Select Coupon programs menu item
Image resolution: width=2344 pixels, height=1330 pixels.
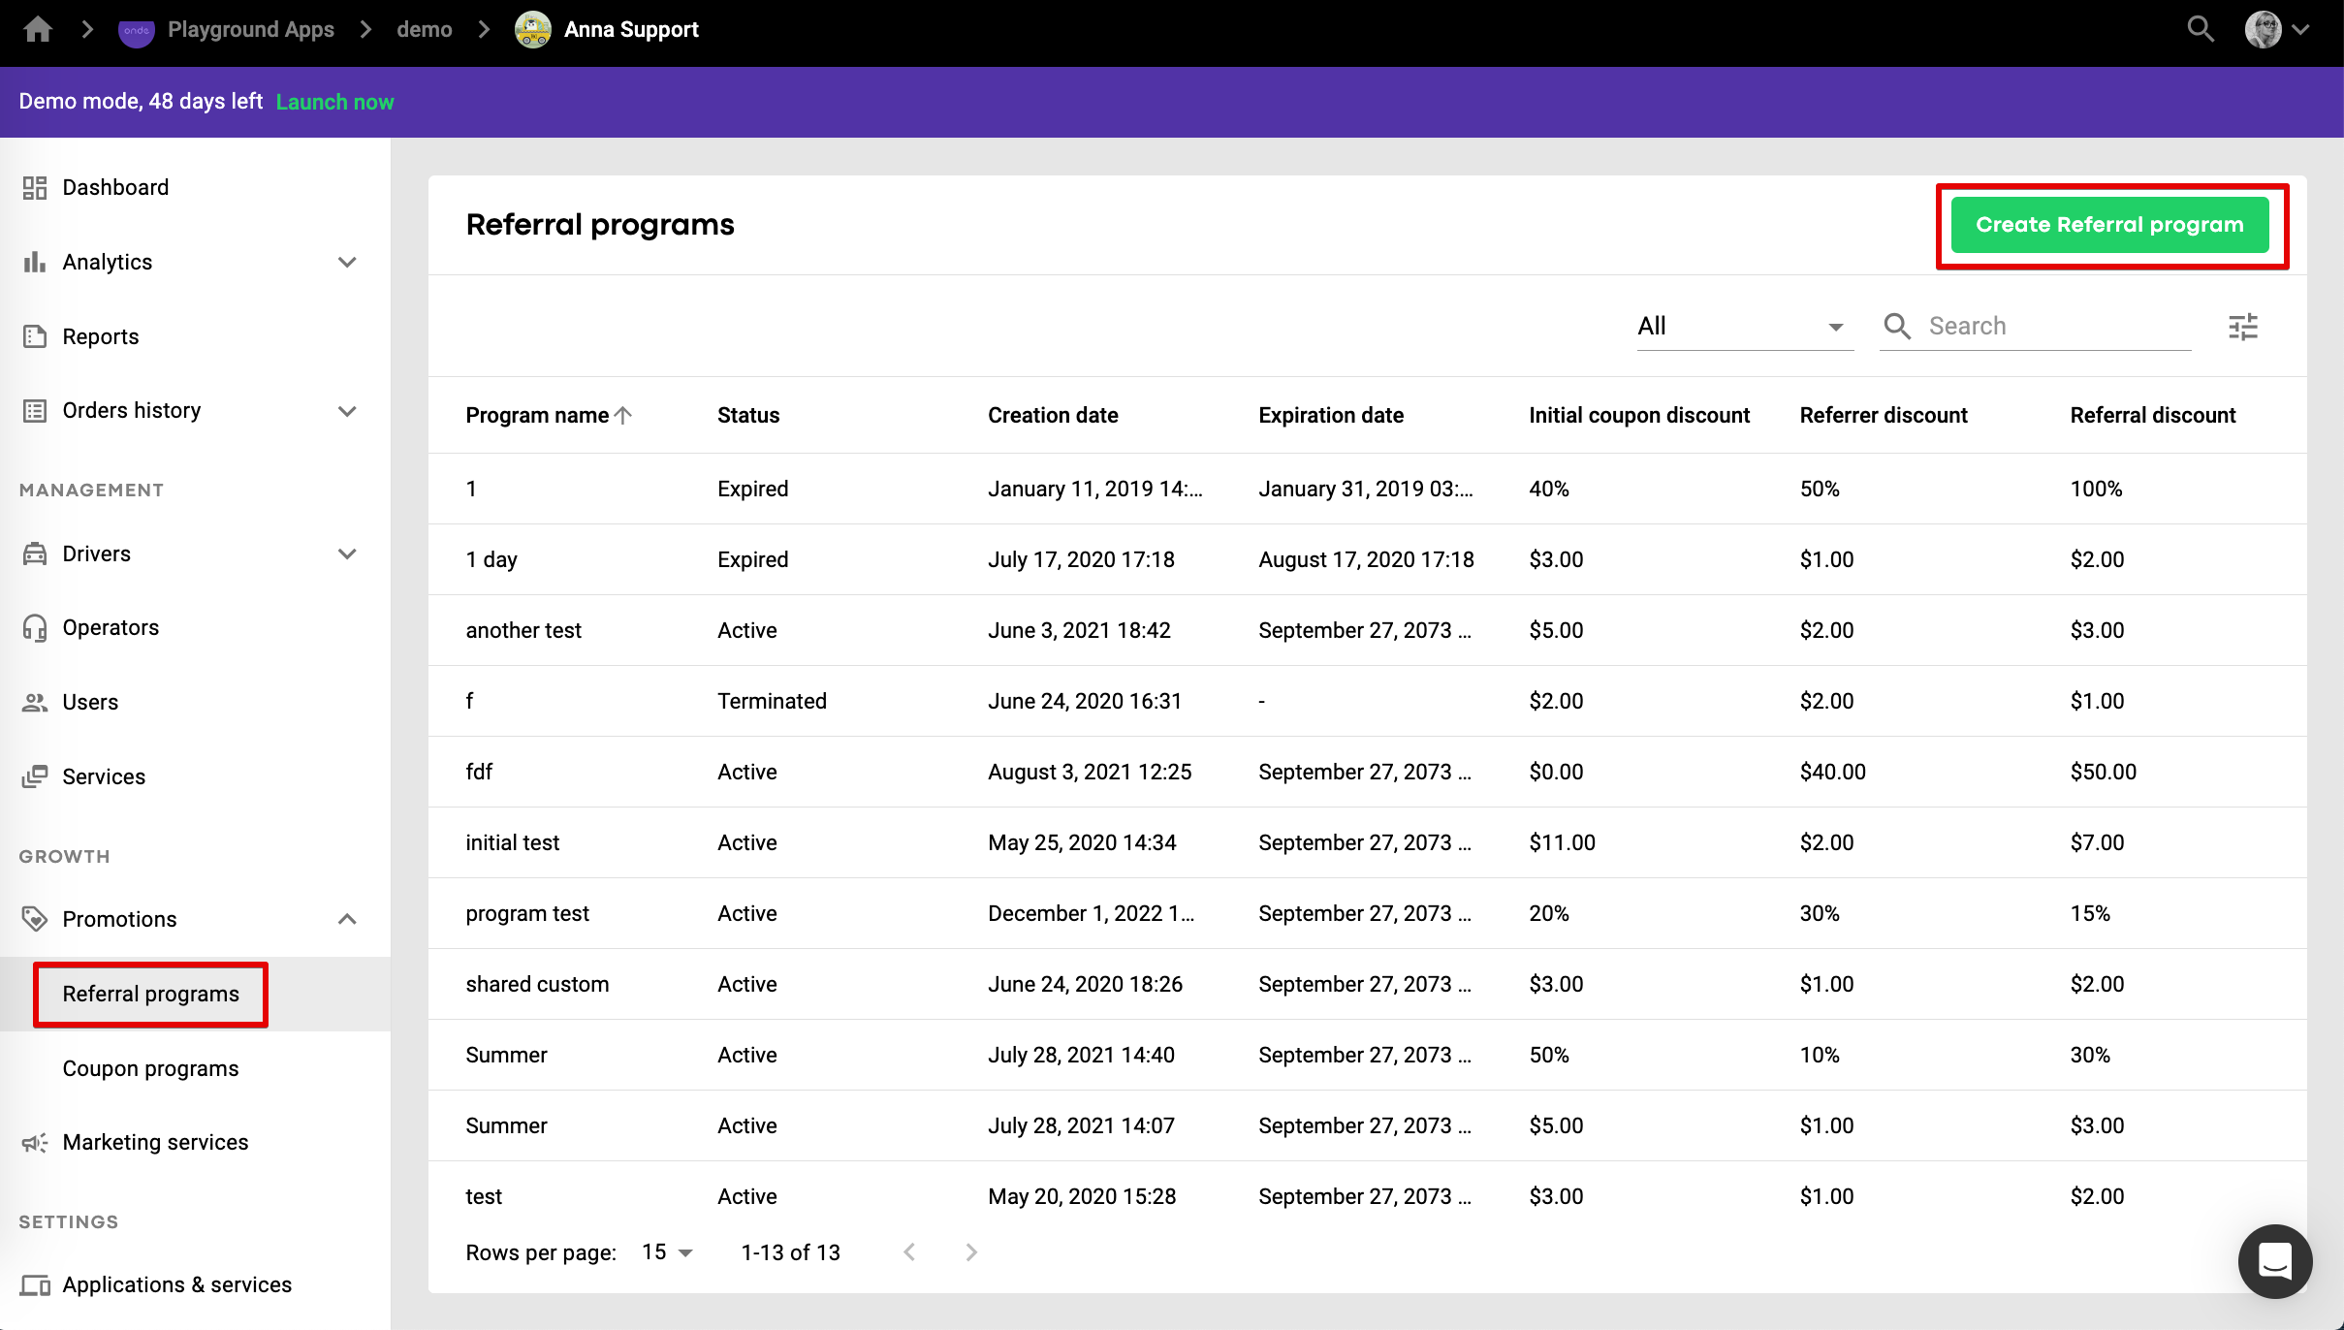150,1068
